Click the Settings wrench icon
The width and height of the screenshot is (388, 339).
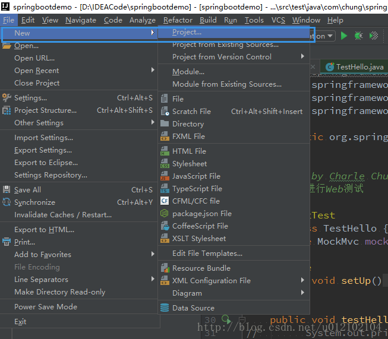pos(7,98)
